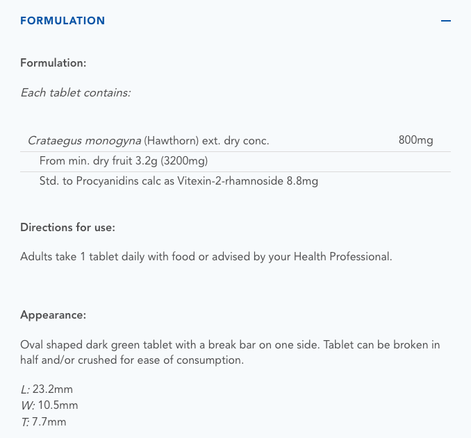
Task: Click the 800mg amount value
Action: click(415, 141)
